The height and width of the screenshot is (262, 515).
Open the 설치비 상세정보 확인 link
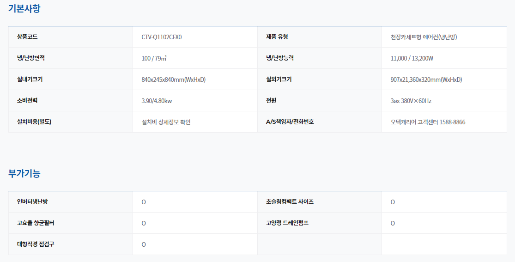click(x=166, y=122)
